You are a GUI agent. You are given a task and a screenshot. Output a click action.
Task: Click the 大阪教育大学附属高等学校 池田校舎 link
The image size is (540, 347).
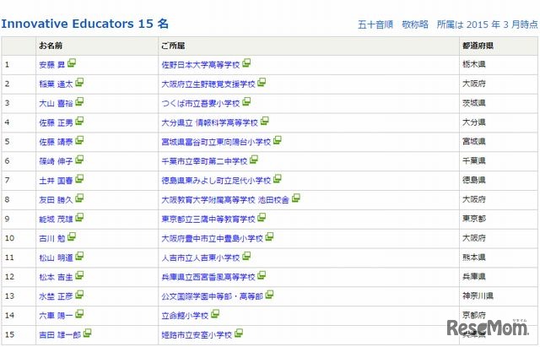click(225, 200)
